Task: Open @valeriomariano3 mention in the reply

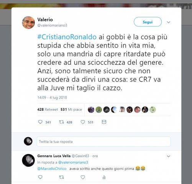Action: [73, 163]
